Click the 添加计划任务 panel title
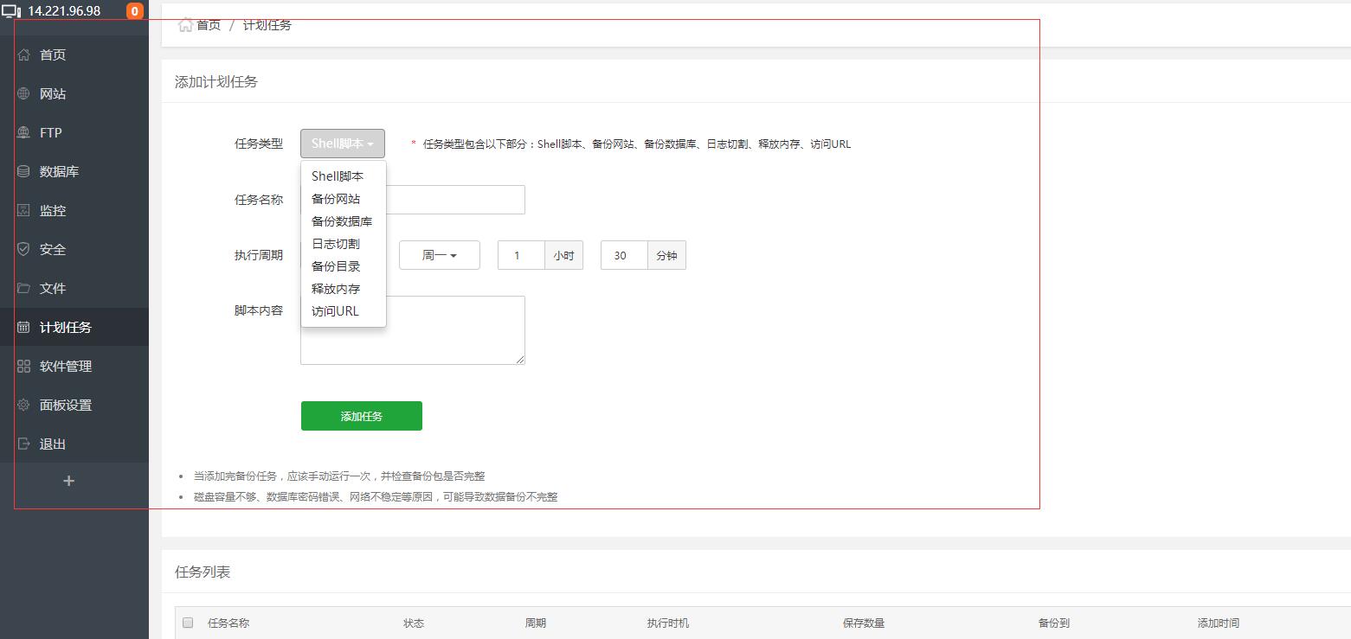 (x=216, y=81)
